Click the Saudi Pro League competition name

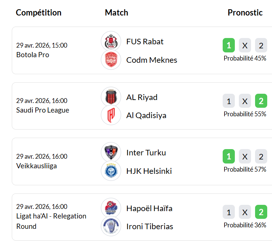point(43,110)
